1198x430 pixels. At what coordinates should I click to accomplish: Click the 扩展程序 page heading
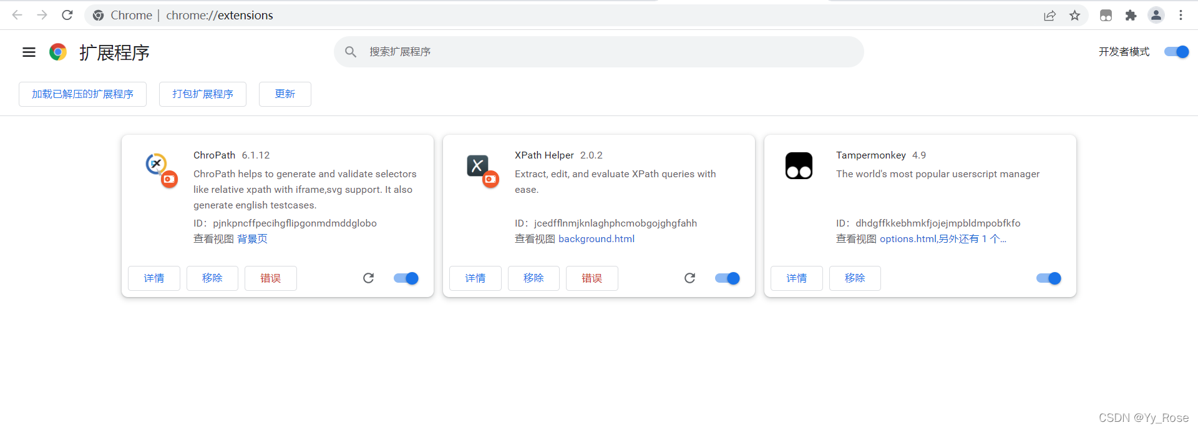tap(114, 52)
